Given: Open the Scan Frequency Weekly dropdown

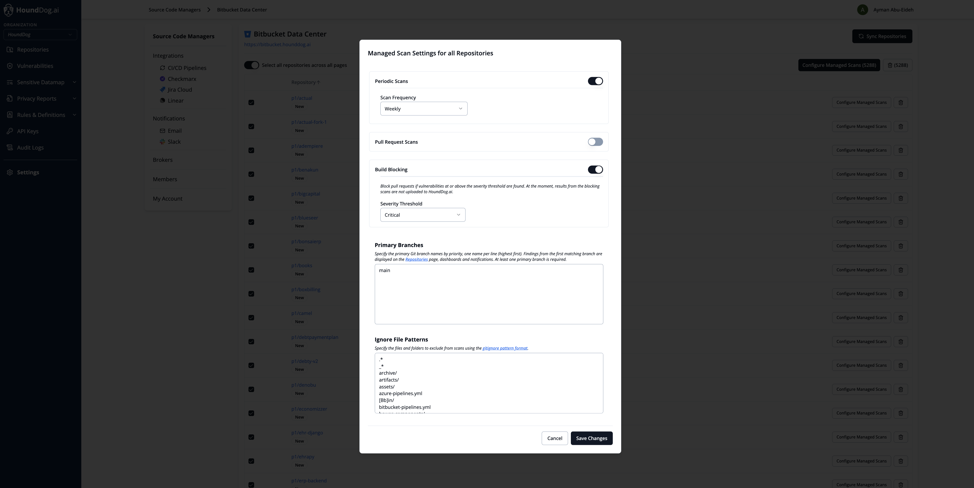Looking at the screenshot, I should (424, 109).
